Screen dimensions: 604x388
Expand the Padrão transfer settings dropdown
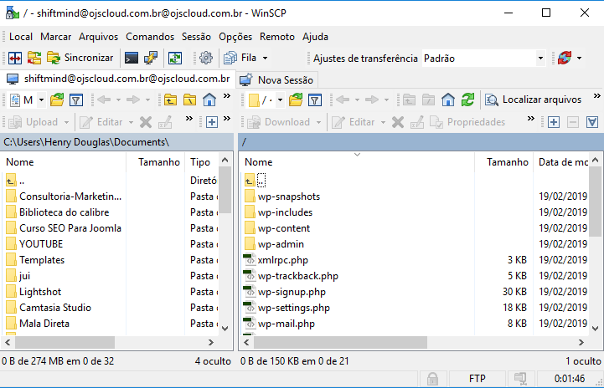[x=540, y=58]
